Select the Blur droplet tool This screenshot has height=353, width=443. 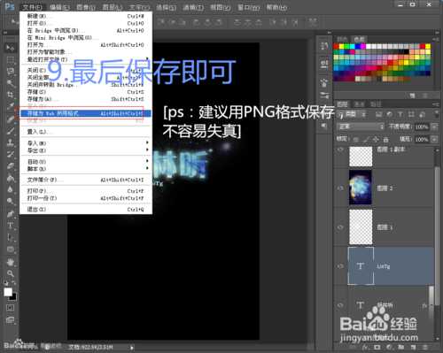pyautogui.click(x=11, y=189)
